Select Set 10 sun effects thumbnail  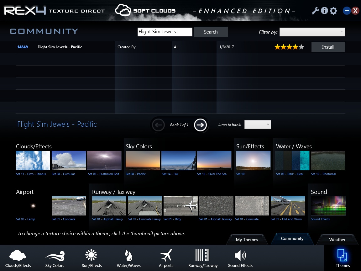[x=253, y=161]
